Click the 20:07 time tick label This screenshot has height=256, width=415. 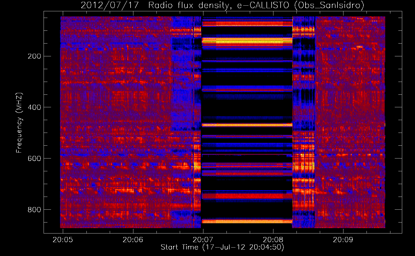(x=203, y=240)
